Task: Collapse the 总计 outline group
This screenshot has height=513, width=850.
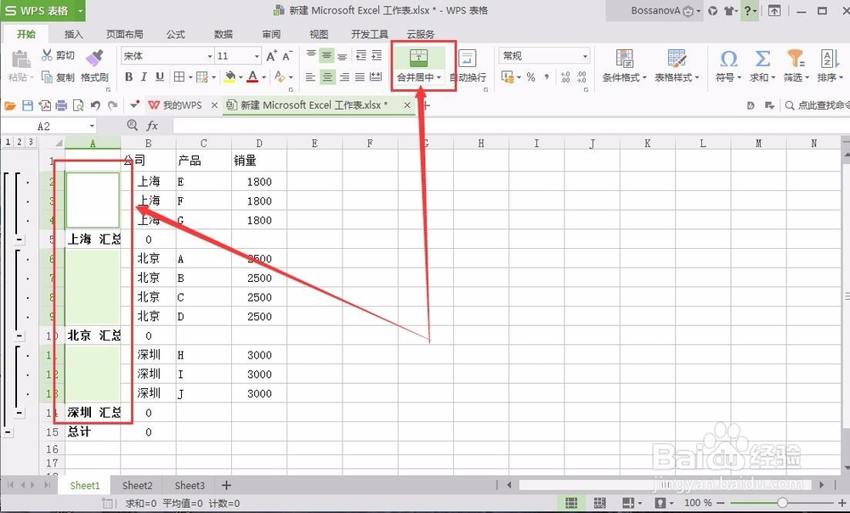Action: [8, 432]
